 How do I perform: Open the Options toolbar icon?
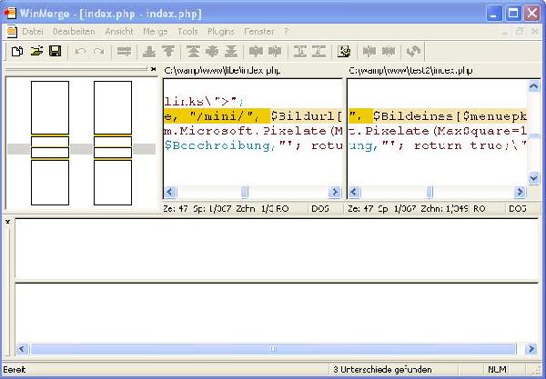click(x=344, y=52)
